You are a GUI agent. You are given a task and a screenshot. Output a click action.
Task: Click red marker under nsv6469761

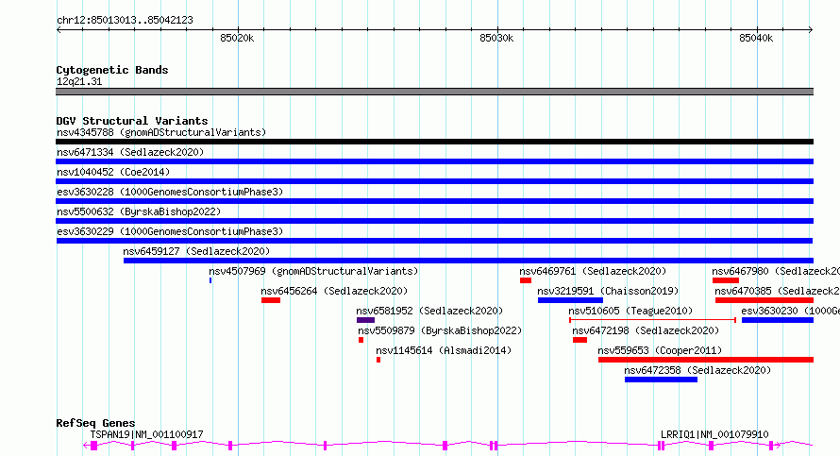pyautogui.click(x=526, y=280)
